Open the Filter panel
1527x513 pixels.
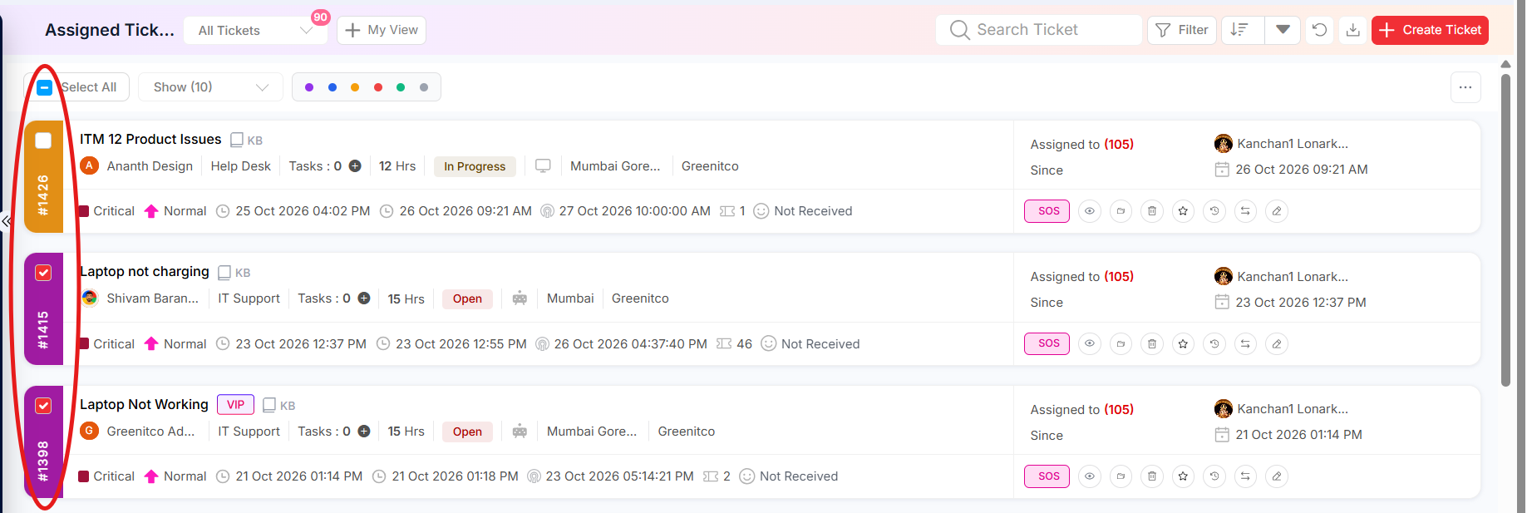pos(1182,30)
